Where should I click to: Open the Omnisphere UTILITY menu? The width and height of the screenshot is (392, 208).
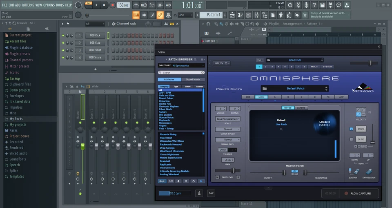pos(221,63)
